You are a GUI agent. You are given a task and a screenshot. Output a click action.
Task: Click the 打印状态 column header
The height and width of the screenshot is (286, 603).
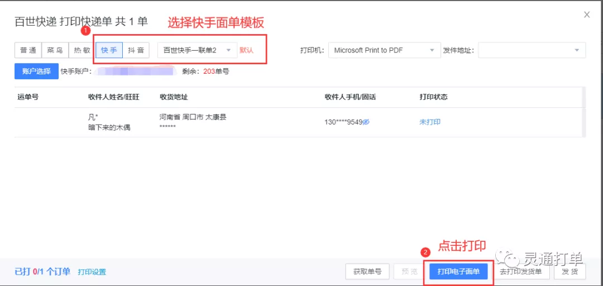pyautogui.click(x=433, y=97)
